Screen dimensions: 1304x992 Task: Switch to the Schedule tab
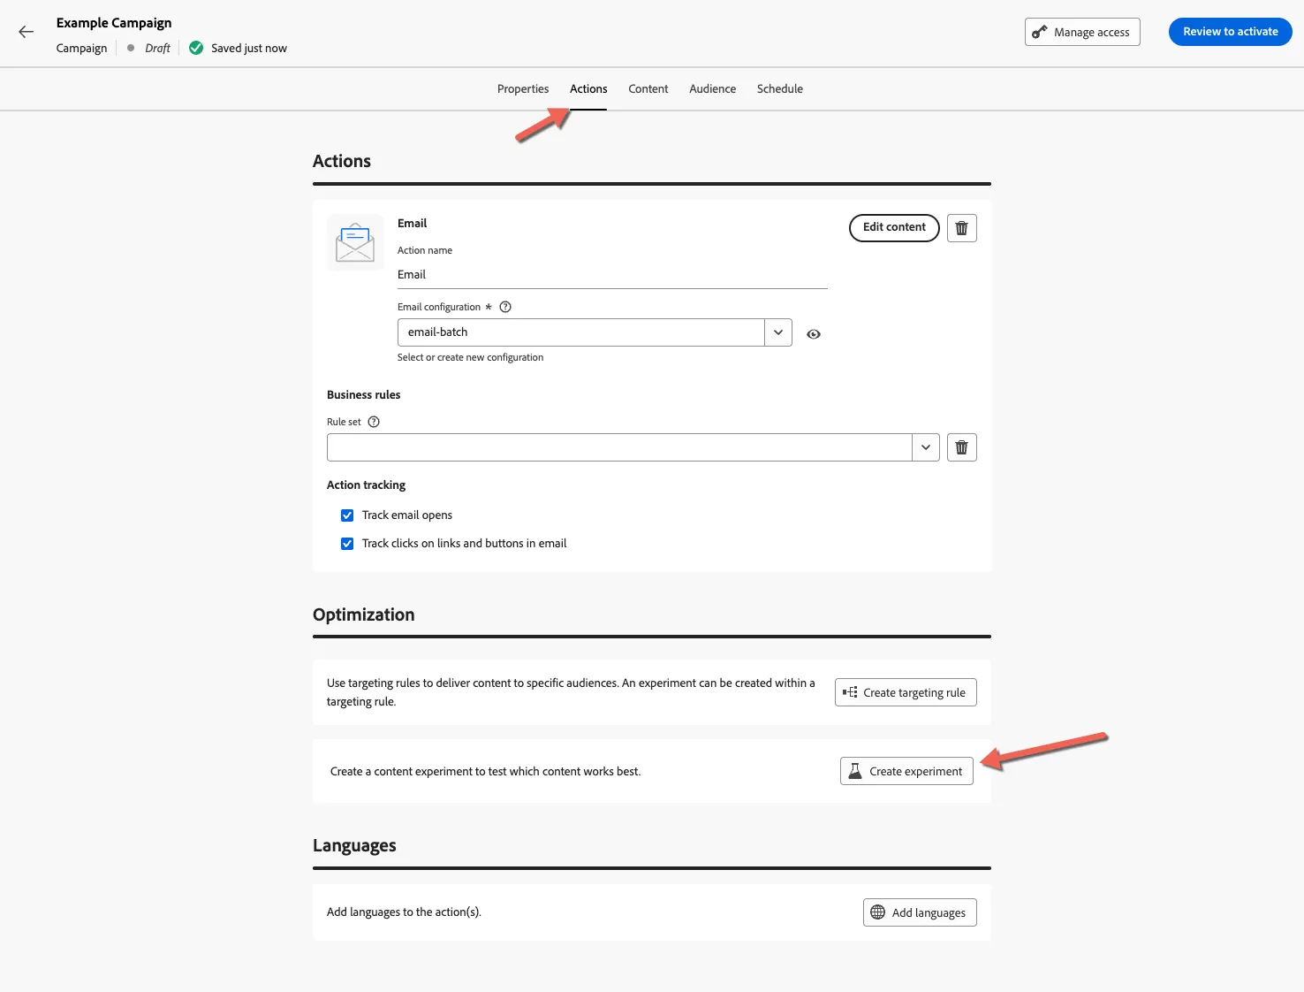coord(780,88)
